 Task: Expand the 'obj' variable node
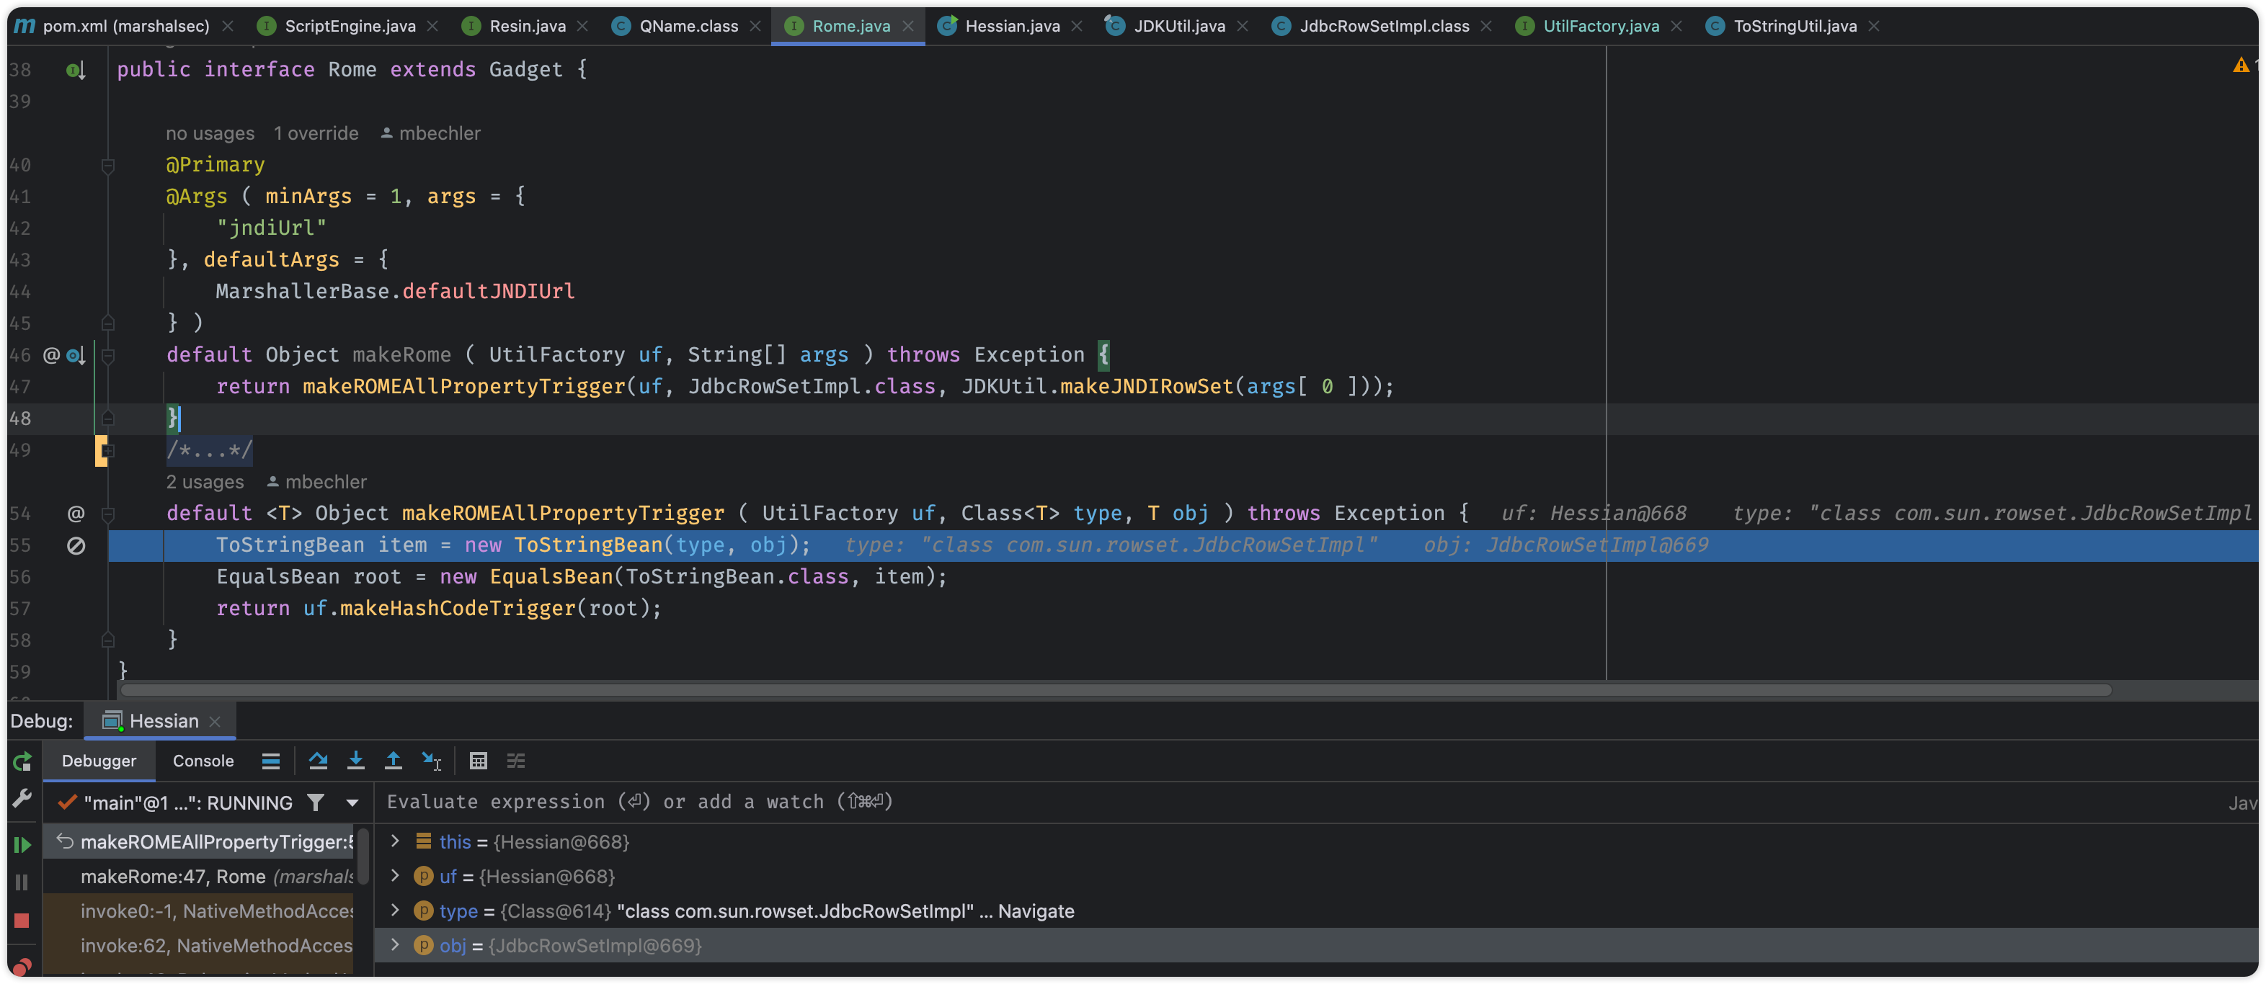click(395, 945)
